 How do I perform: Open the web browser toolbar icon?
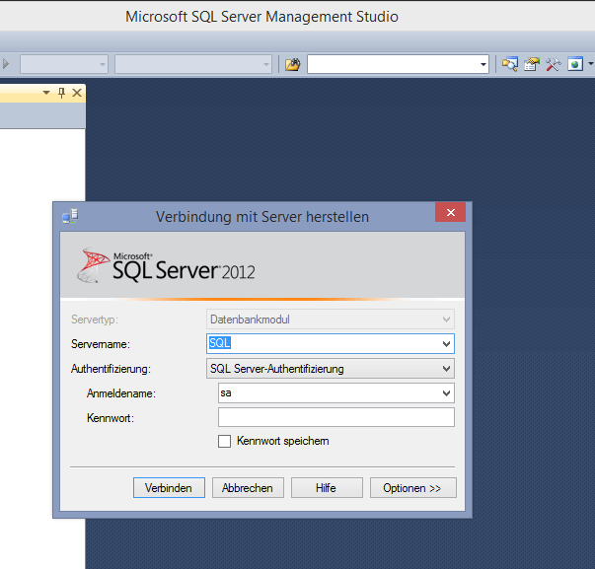[x=575, y=64]
